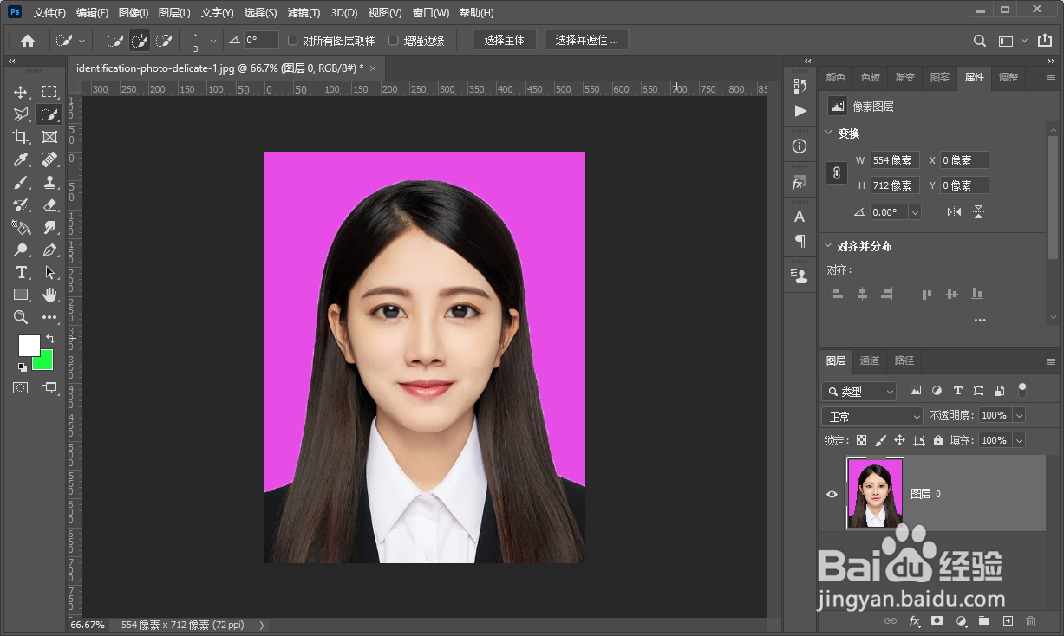The height and width of the screenshot is (636, 1064).
Task: Click the 选择主体 button
Action: [505, 41]
